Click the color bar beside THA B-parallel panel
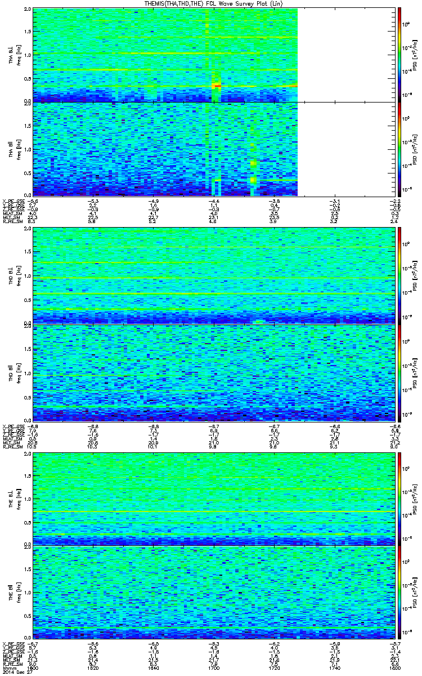422x676 pixels. point(399,149)
